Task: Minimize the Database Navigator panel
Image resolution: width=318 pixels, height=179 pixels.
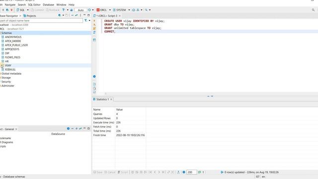Action: [84, 15]
